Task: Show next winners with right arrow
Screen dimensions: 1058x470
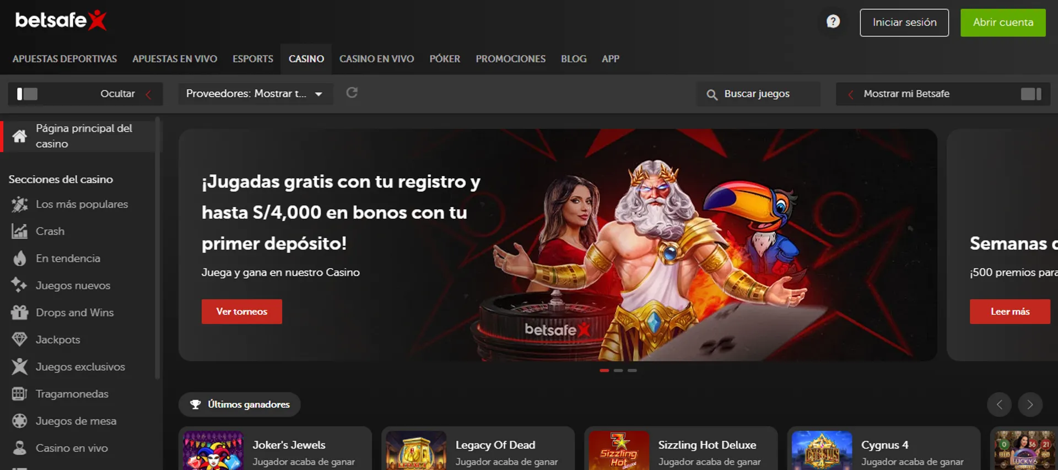Action: pyautogui.click(x=1030, y=405)
